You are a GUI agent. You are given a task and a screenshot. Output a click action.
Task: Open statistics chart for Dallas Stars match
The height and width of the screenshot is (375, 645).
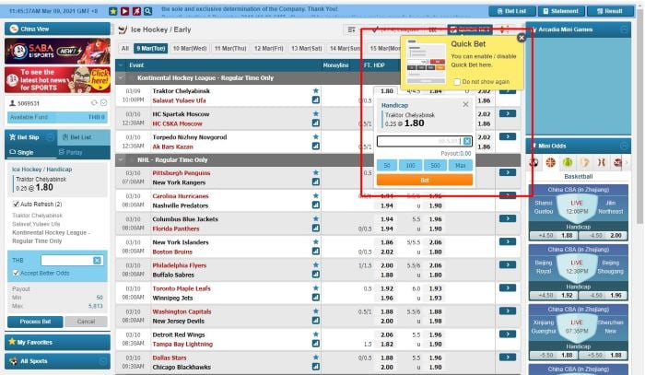coord(315,367)
